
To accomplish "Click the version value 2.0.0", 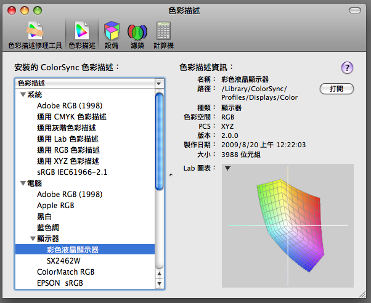I will [230, 135].
